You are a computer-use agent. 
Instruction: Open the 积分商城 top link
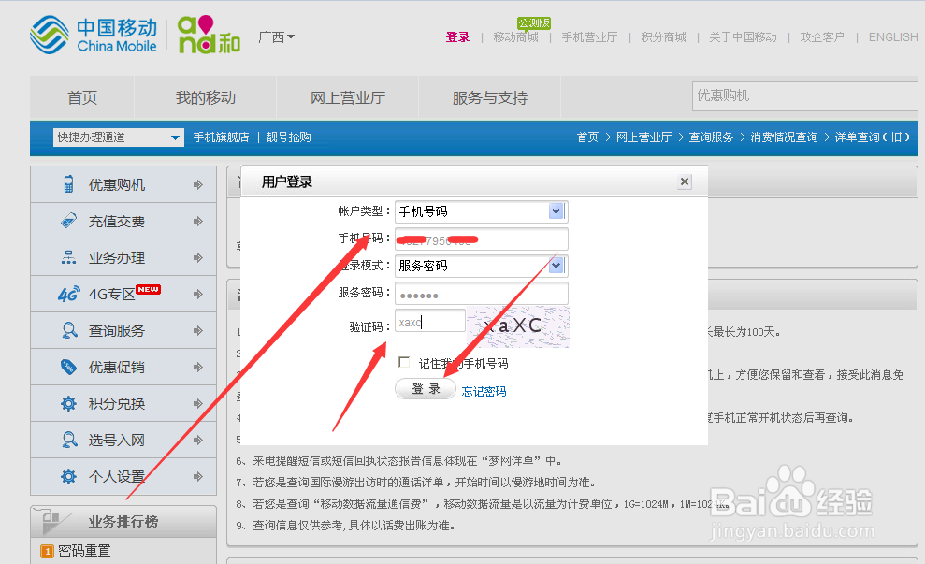(664, 37)
